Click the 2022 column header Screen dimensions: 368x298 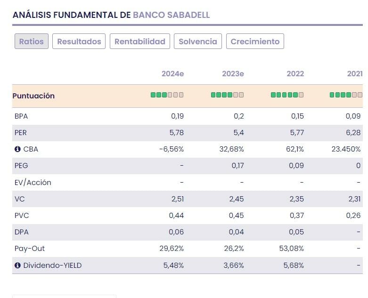[295, 74]
